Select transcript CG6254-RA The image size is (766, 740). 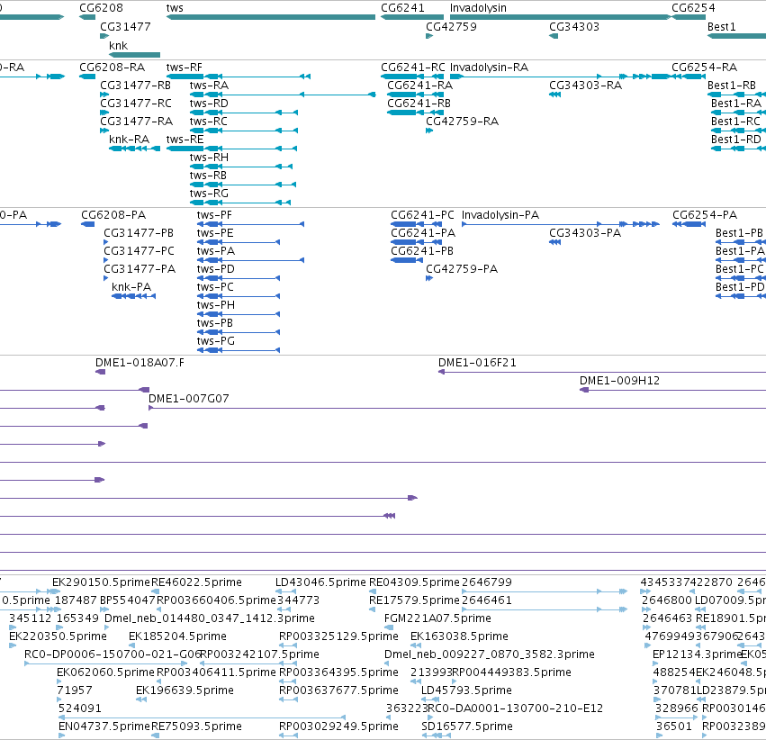tap(689, 77)
